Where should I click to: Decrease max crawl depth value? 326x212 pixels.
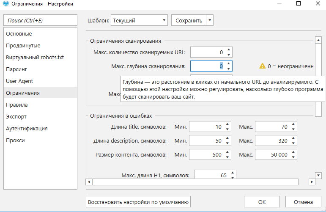click(x=229, y=69)
